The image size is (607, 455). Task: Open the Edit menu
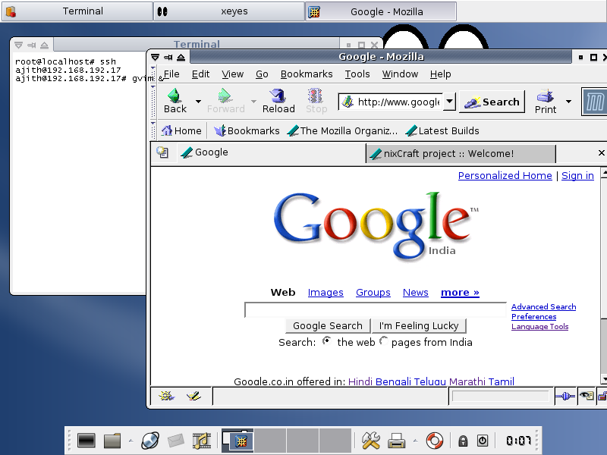(200, 74)
